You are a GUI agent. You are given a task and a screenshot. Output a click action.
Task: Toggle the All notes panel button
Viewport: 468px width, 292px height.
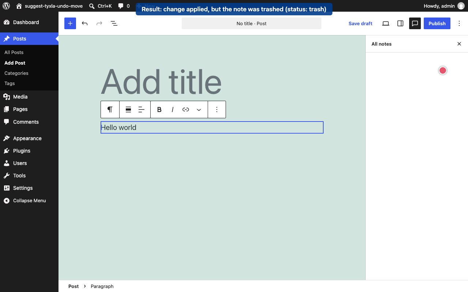[x=415, y=23]
